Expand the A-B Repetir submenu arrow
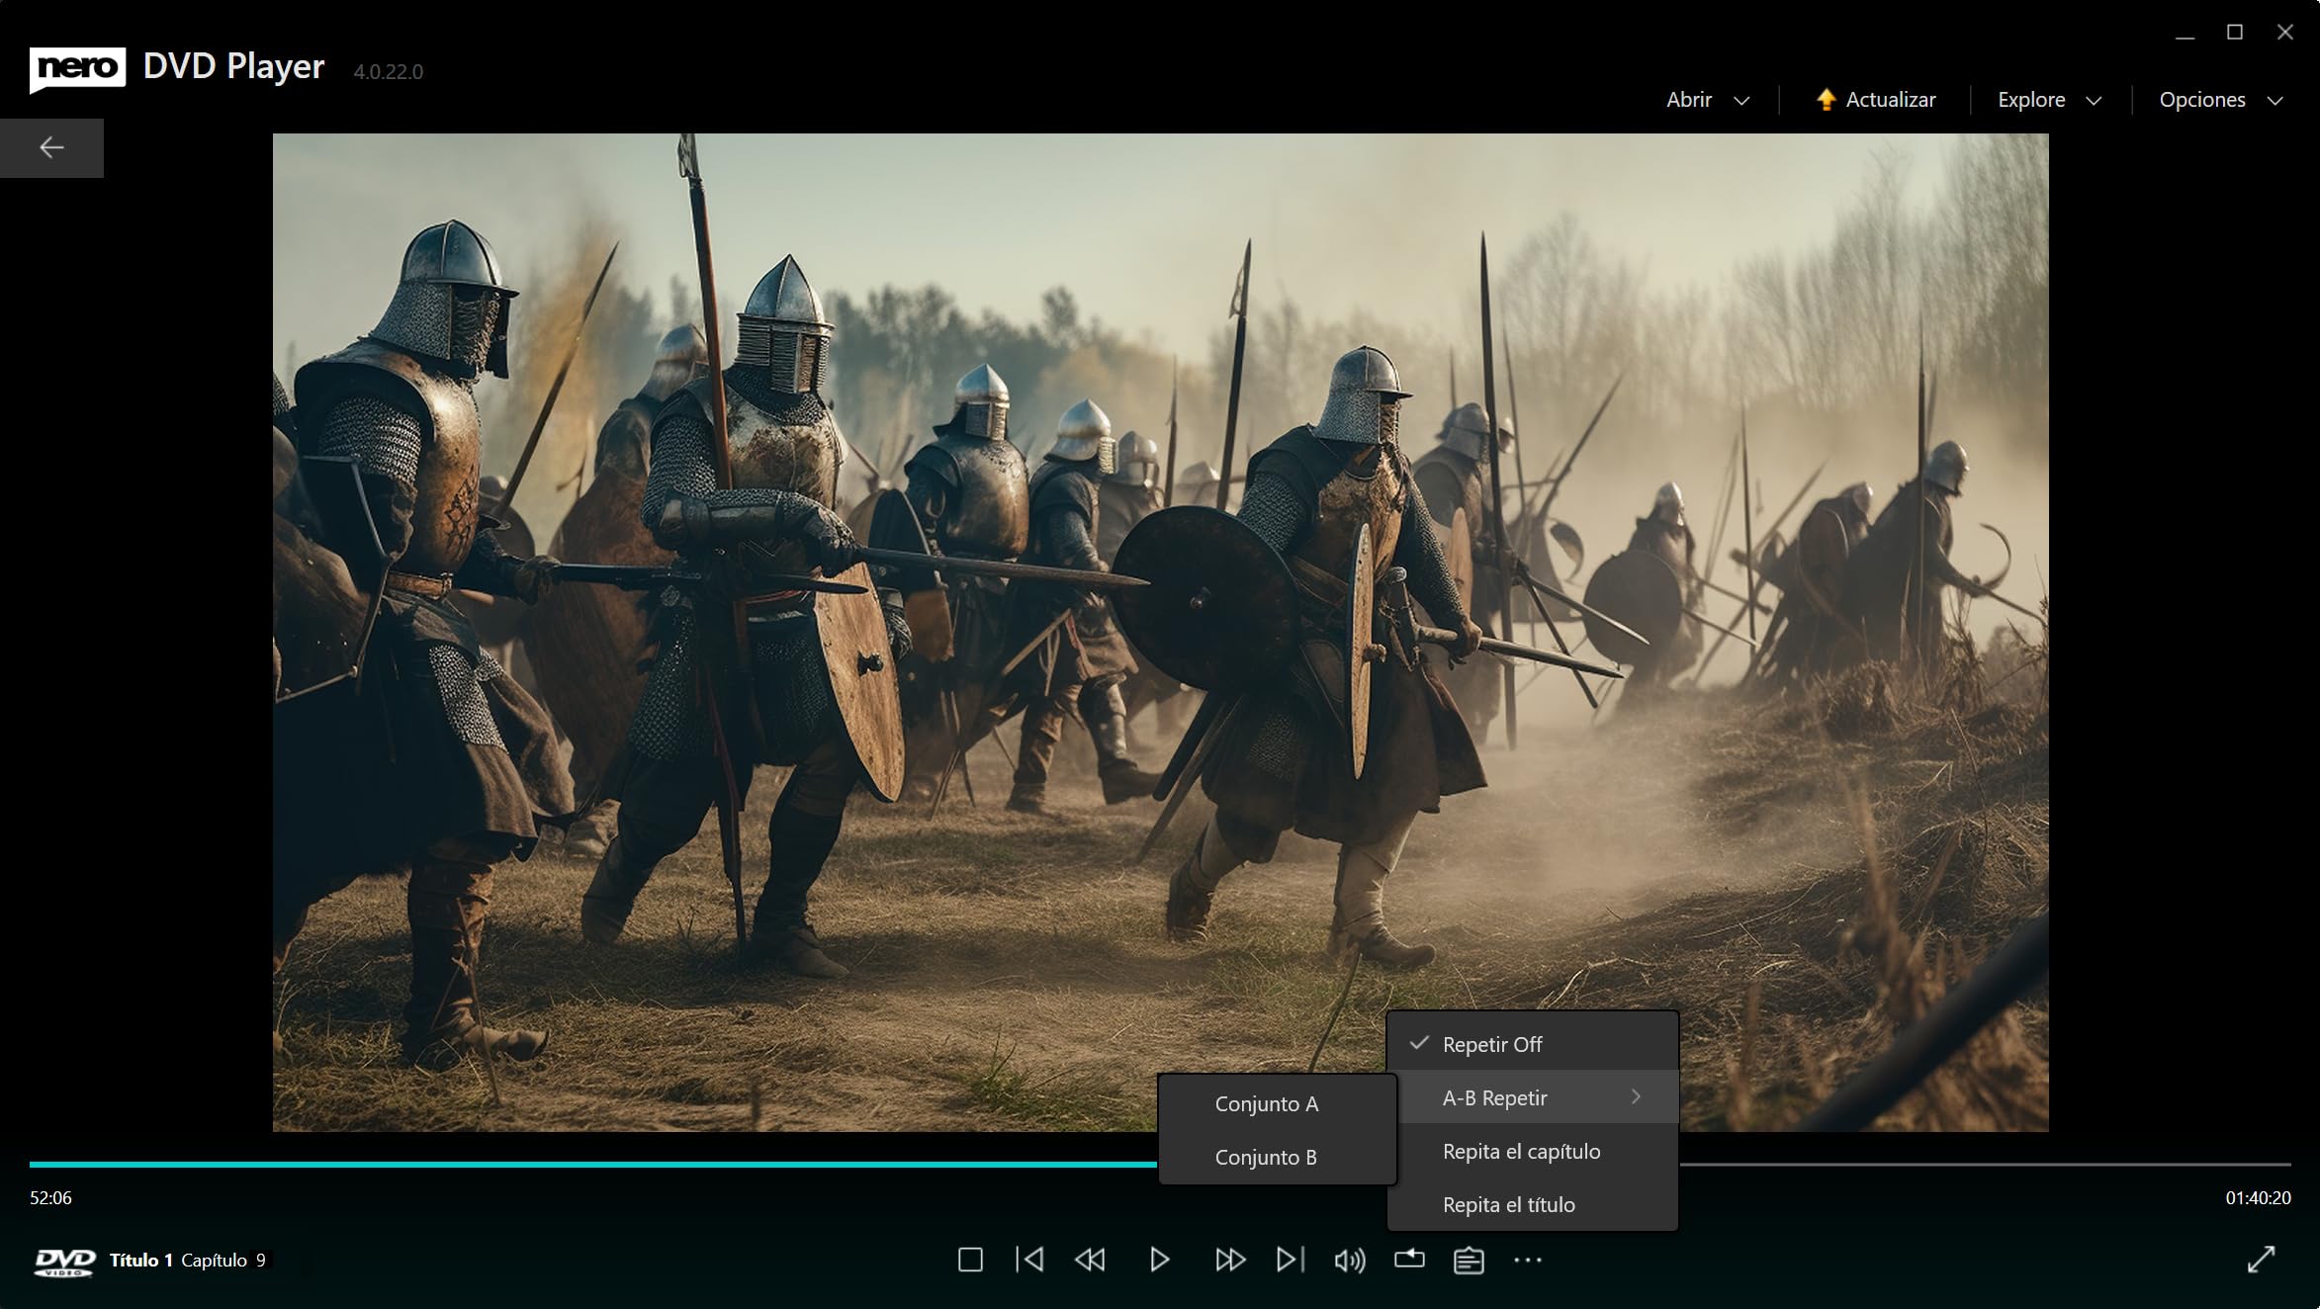 pos(1636,1097)
